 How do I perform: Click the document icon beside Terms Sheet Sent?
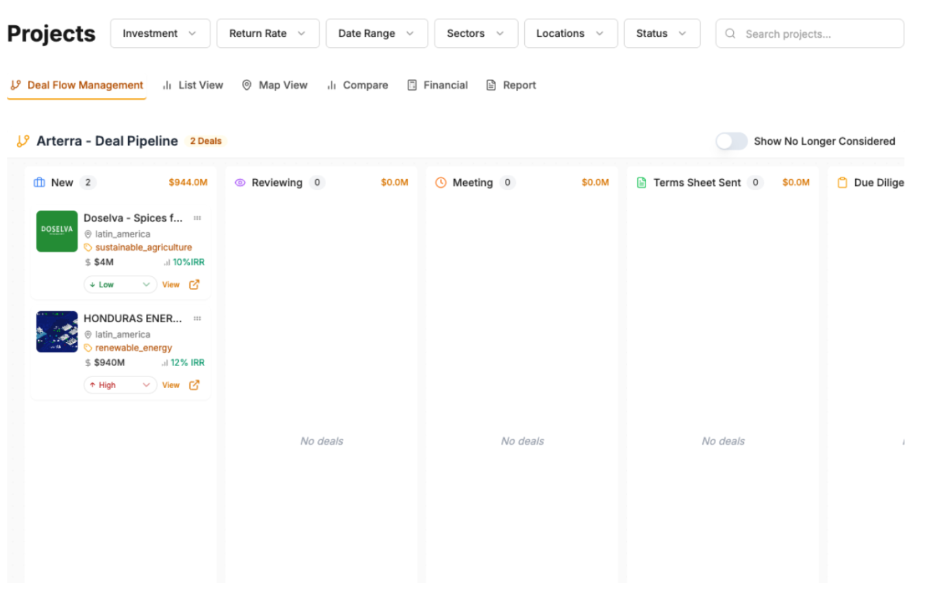pos(641,182)
